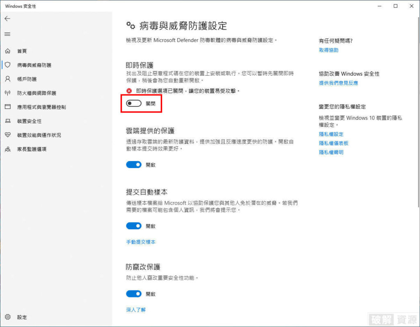
Task: Click the 即時保護 section heading
Action: [x=139, y=65]
